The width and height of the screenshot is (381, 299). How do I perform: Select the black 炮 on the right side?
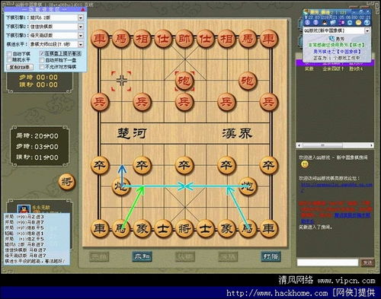click(x=247, y=186)
